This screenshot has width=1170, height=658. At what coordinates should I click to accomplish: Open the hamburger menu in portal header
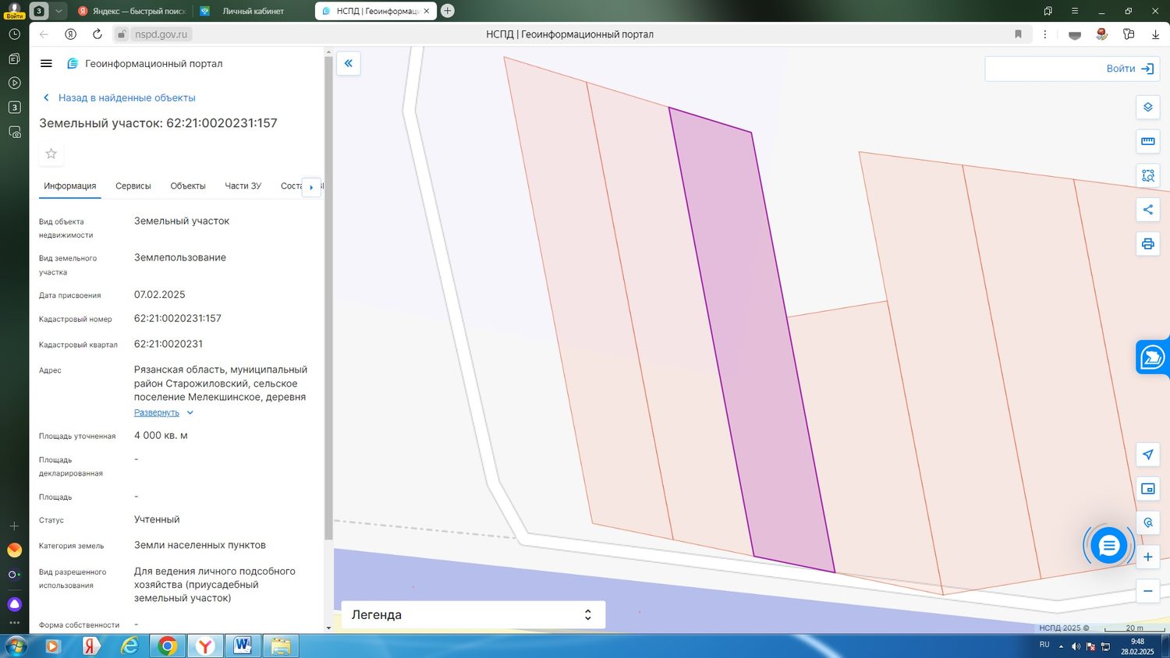point(46,64)
